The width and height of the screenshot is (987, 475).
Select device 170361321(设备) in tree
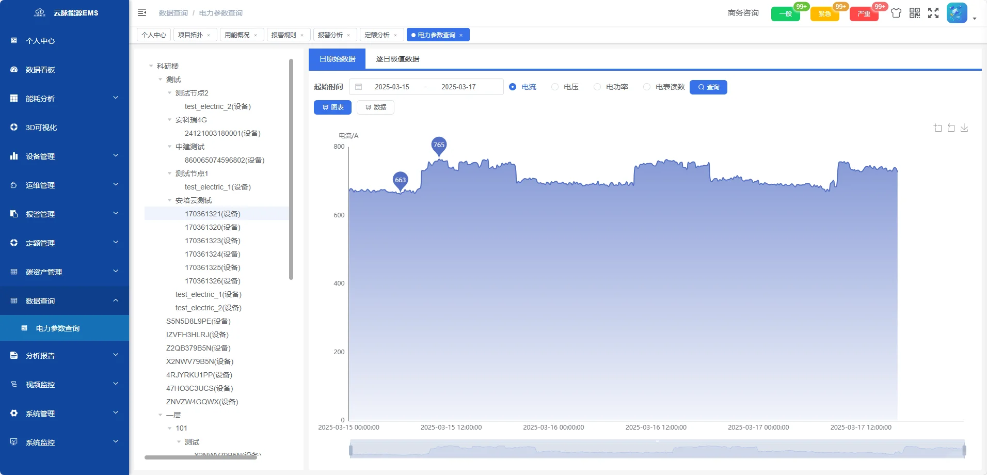pos(213,214)
